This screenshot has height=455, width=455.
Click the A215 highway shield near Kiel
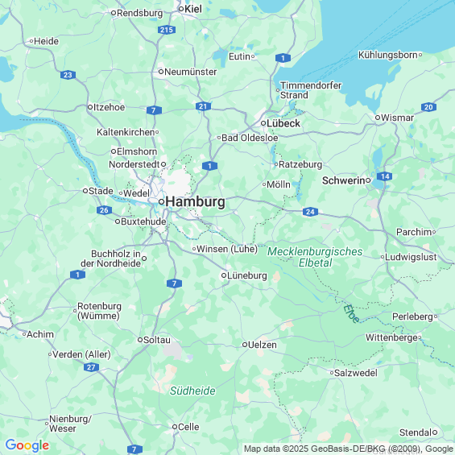[167, 30]
